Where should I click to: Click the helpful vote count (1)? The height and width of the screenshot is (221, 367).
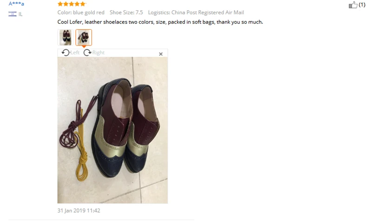pos(362,5)
